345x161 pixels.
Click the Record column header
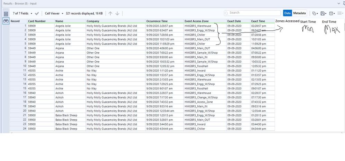click(x=18, y=21)
